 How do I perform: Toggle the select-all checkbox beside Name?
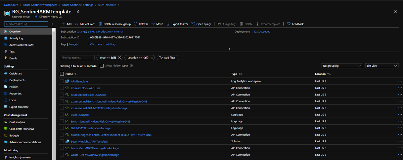(62, 74)
